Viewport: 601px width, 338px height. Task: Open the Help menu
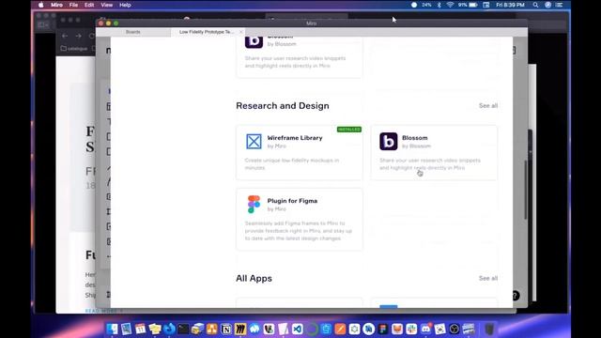pyautogui.click(x=125, y=5)
